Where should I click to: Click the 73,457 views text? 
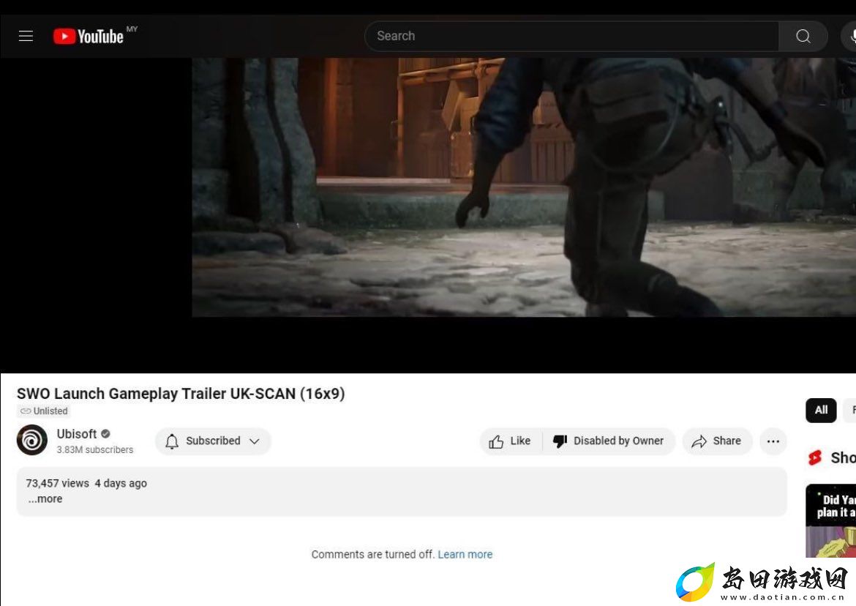pyautogui.click(x=57, y=483)
